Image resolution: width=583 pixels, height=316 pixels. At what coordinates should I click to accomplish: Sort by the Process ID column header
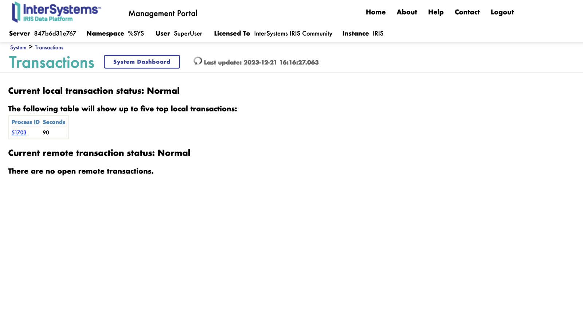tap(26, 122)
